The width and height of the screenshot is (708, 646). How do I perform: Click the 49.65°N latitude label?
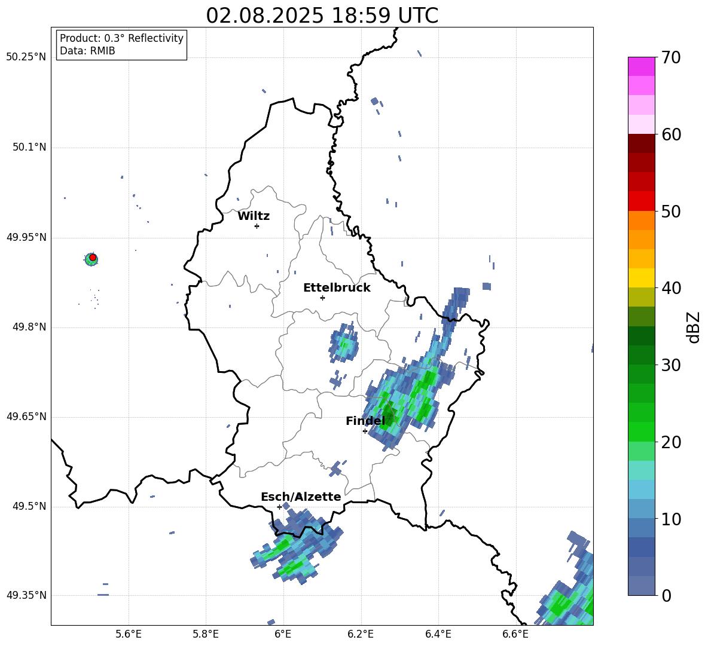[x=26, y=417]
